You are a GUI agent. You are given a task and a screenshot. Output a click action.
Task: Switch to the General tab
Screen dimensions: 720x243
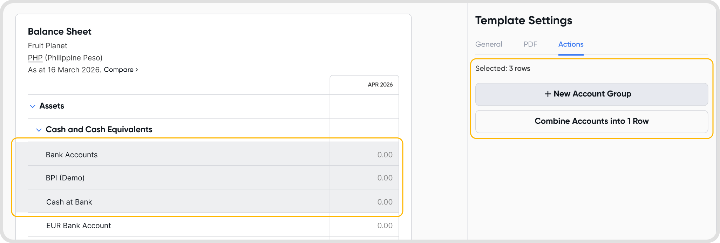[x=489, y=44]
